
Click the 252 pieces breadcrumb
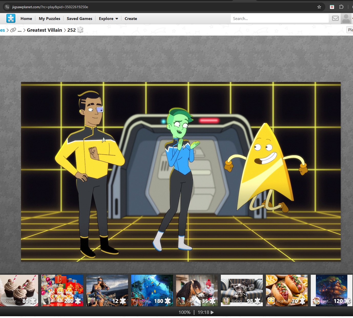(71, 30)
